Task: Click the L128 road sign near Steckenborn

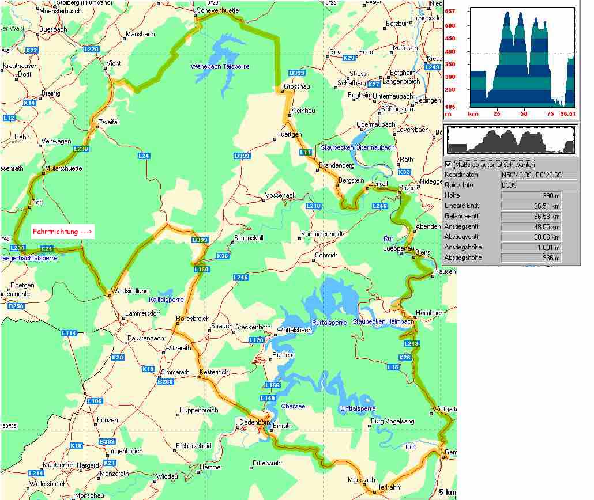Action: 256,340
